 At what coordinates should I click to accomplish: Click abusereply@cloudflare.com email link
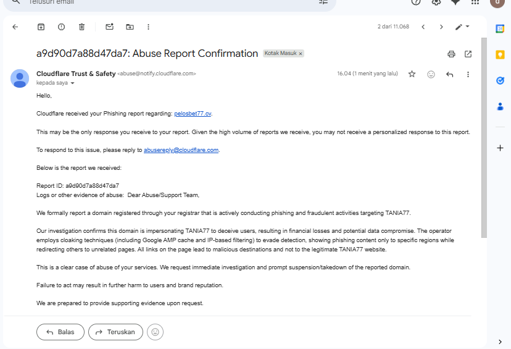click(x=181, y=150)
